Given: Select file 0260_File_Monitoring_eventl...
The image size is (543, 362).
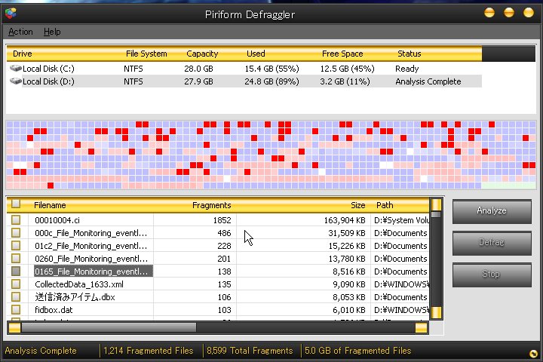Looking at the screenshot, I should [x=91, y=259].
